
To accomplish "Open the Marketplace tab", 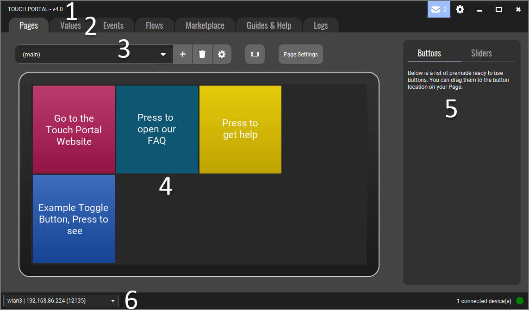I will [205, 25].
